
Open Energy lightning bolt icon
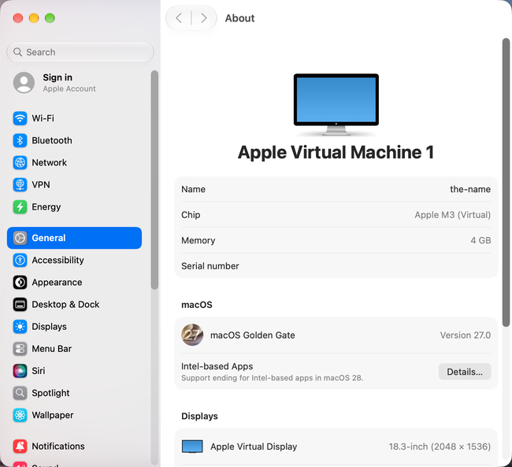[x=20, y=206]
